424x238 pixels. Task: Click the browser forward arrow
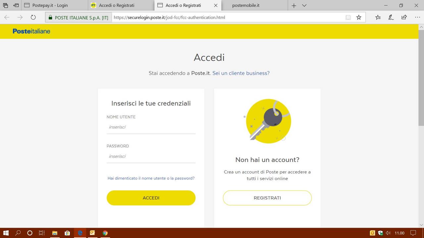click(20, 17)
